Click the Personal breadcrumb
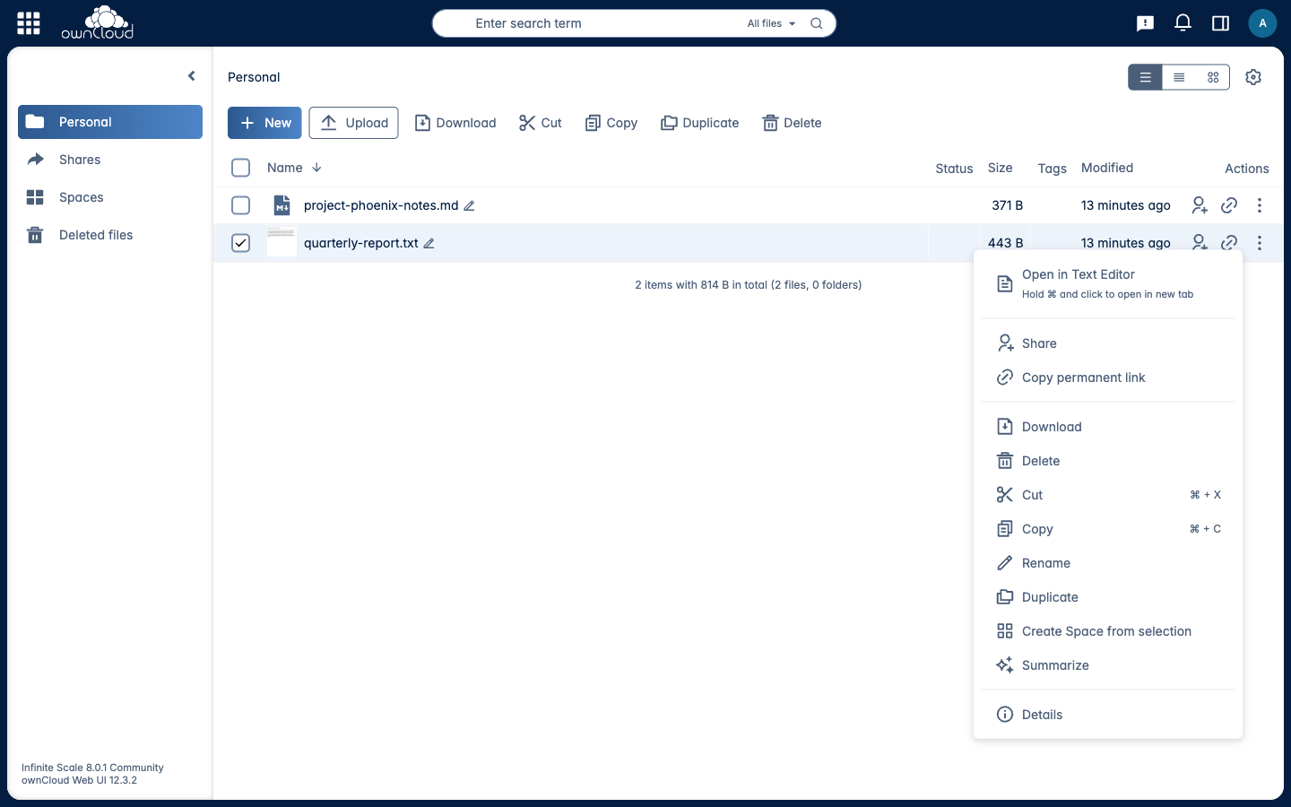1291x807 pixels. [x=254, y=77]
